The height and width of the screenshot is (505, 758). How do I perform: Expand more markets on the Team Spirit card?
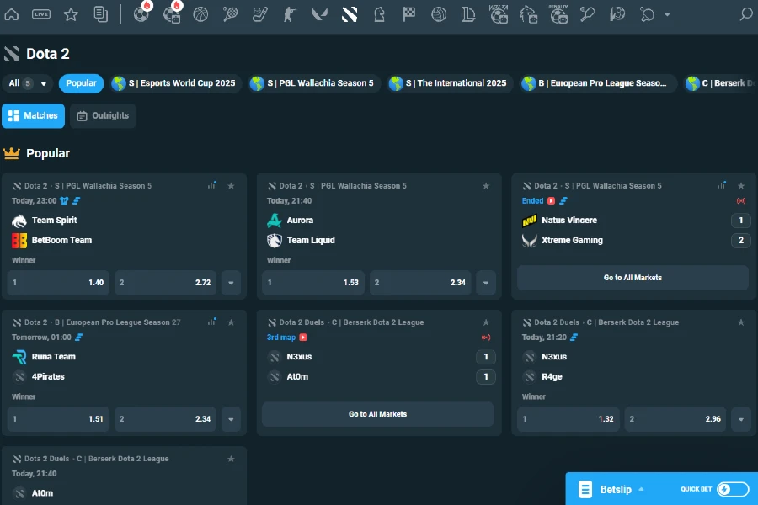tap(231, 283)
